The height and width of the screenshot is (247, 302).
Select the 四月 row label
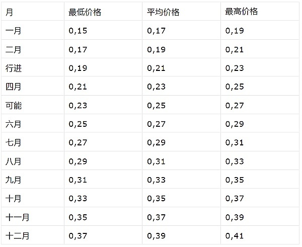tap(14, 87)
